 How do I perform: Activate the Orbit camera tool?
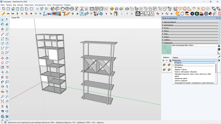(x=2, y=92)
